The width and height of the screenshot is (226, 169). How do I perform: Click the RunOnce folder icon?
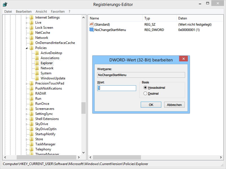[31, 104]
